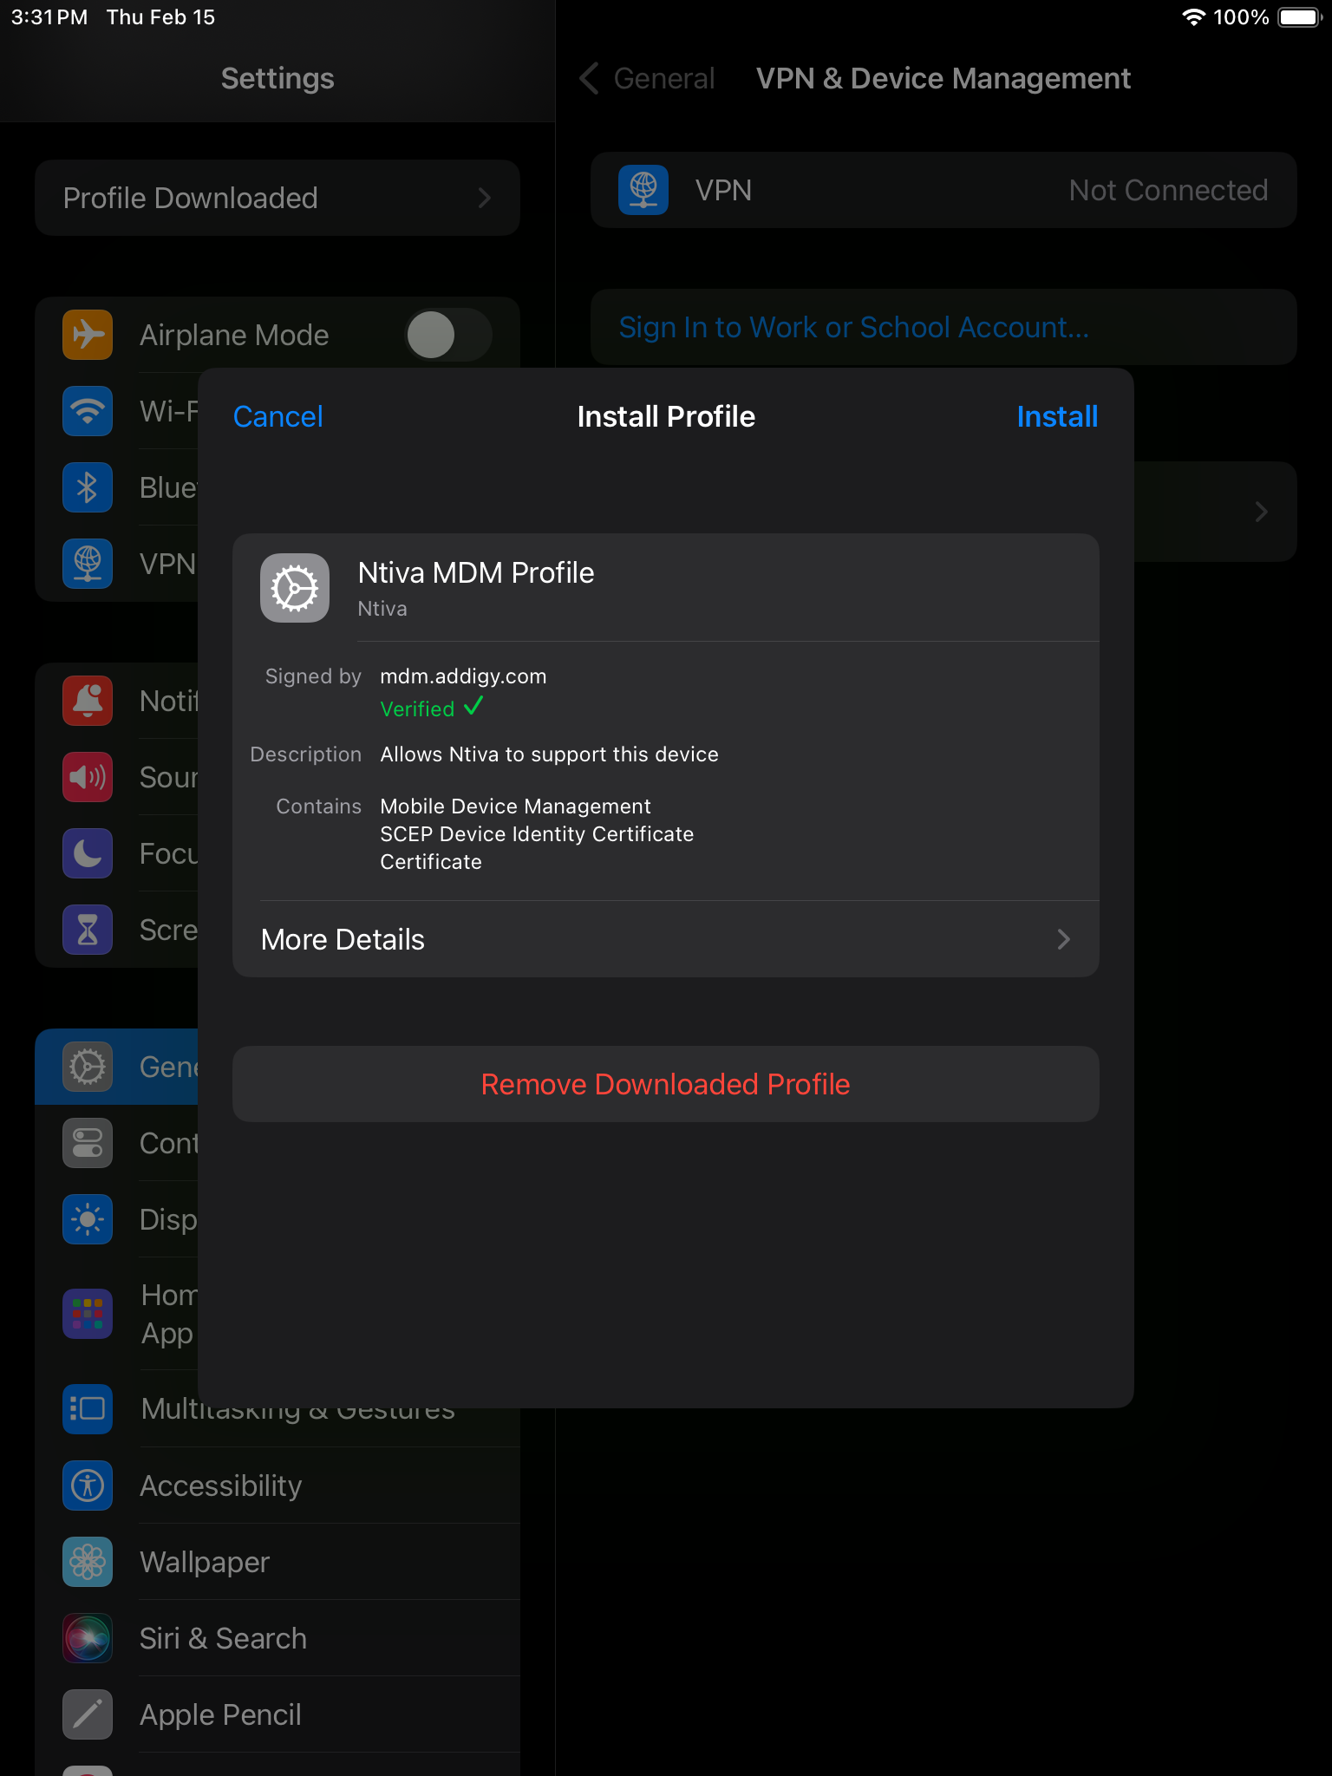
Task: Tap the green Verified checkmark
Action: [x=473, y=707]
